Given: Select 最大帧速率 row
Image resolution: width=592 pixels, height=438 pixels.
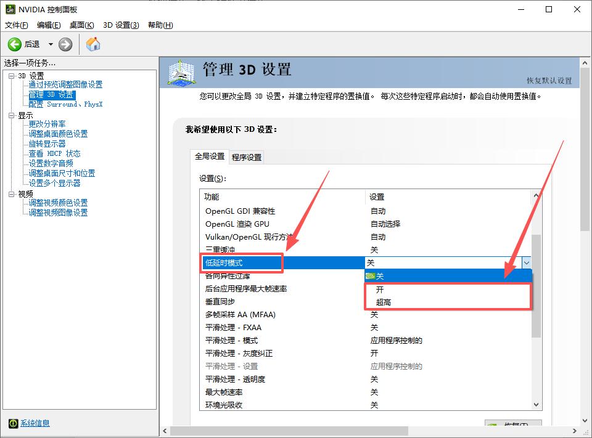Looking at the screenshot, I should point(366,392).
